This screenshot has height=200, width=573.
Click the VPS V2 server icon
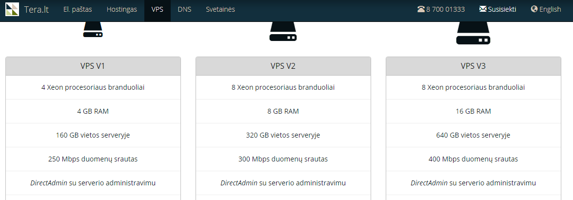click(x=283, y=31)
